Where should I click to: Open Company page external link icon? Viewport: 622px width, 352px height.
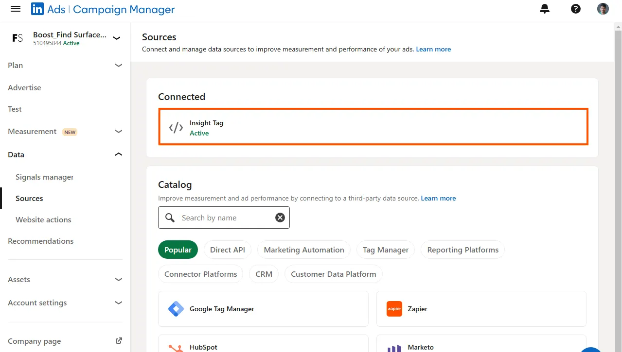pyautogui.click(x=119, y=341)
